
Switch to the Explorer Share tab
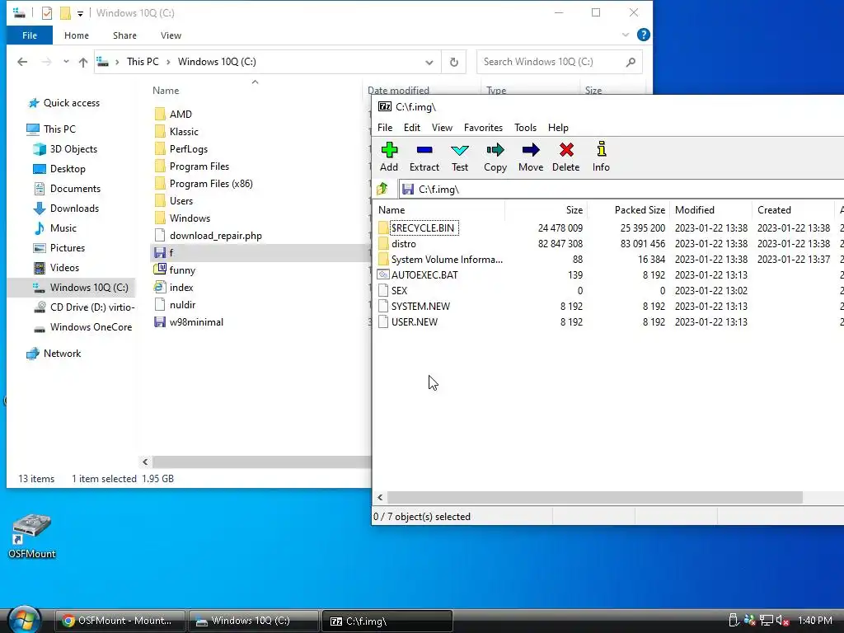click(x=124, y=35)
